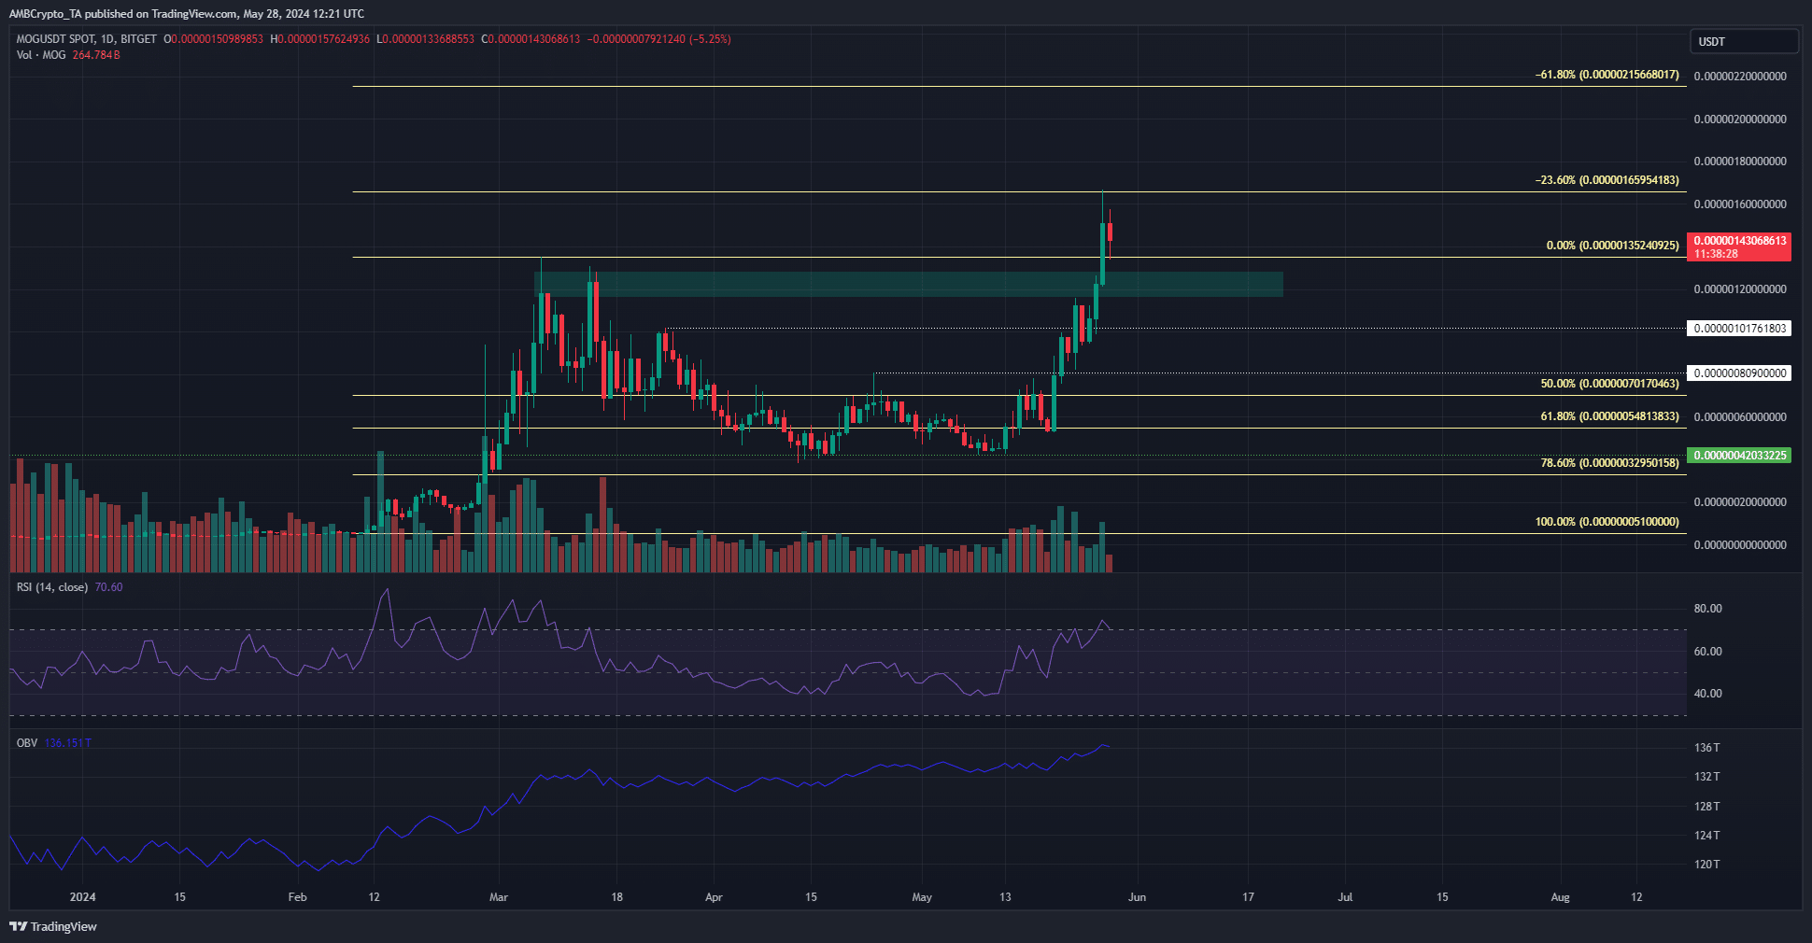Click the TradingView logo
This screenshot has width=1812, height=943.
(53, 926)
